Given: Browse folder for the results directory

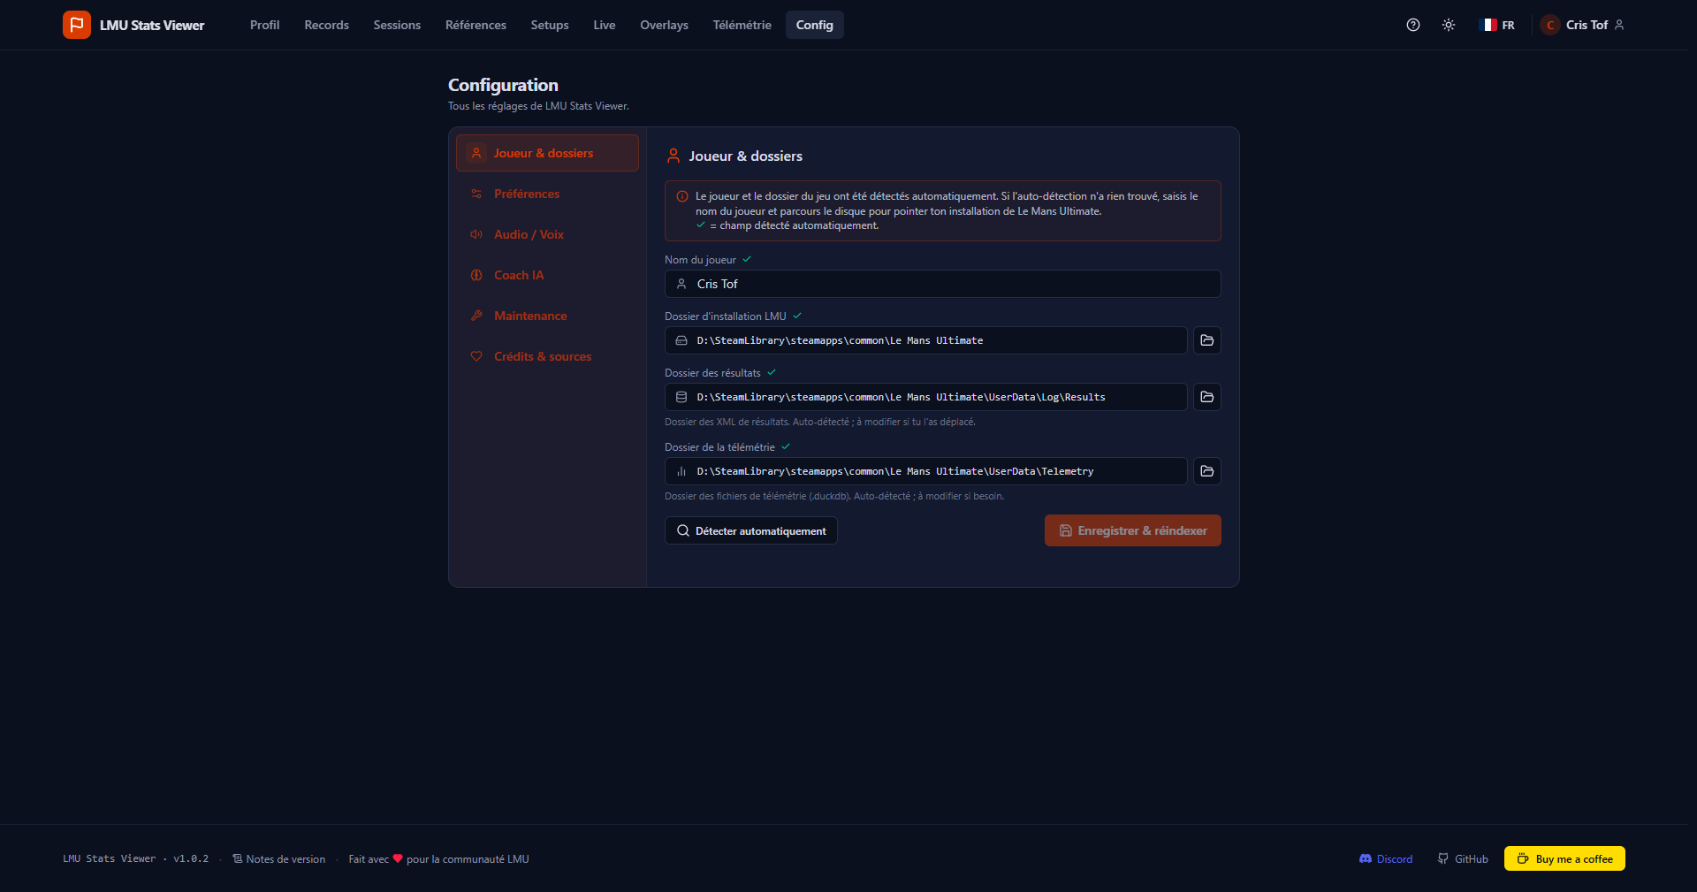Looking at the screenshot, I should click(1207, 397).
